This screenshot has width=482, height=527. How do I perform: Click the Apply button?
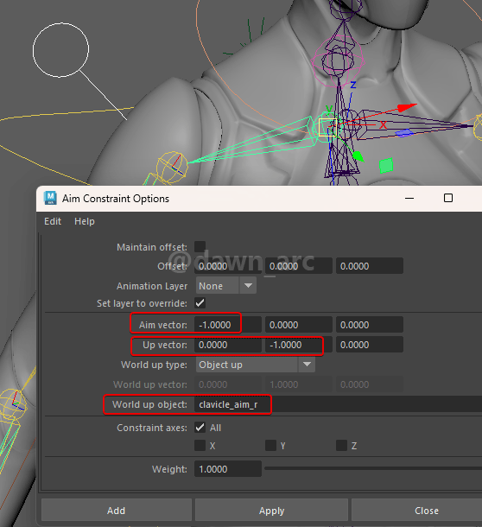[271, 511]
